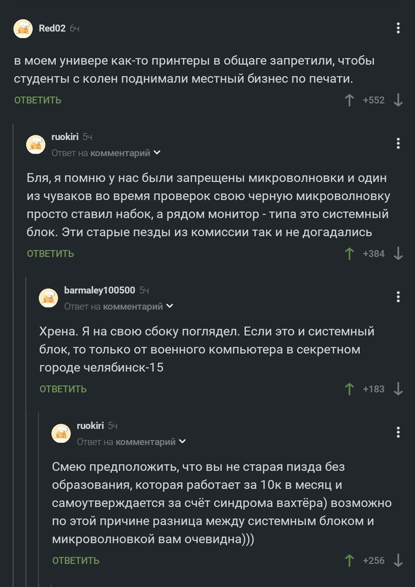The height and width of the screenshot is (587, 415).
Task: Click Red02's profile avatar
Action: [x=23, y=27]
